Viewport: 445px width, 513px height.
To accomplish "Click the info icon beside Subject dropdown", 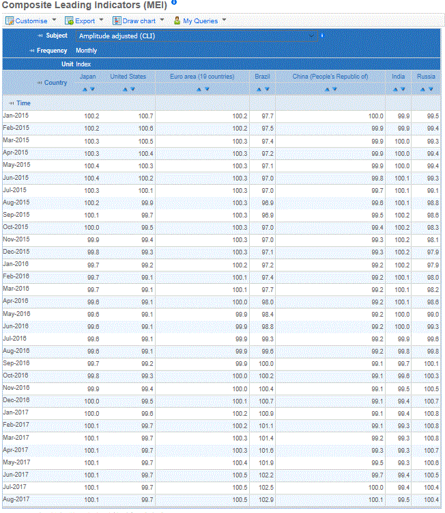I will [x=322, y=36].
